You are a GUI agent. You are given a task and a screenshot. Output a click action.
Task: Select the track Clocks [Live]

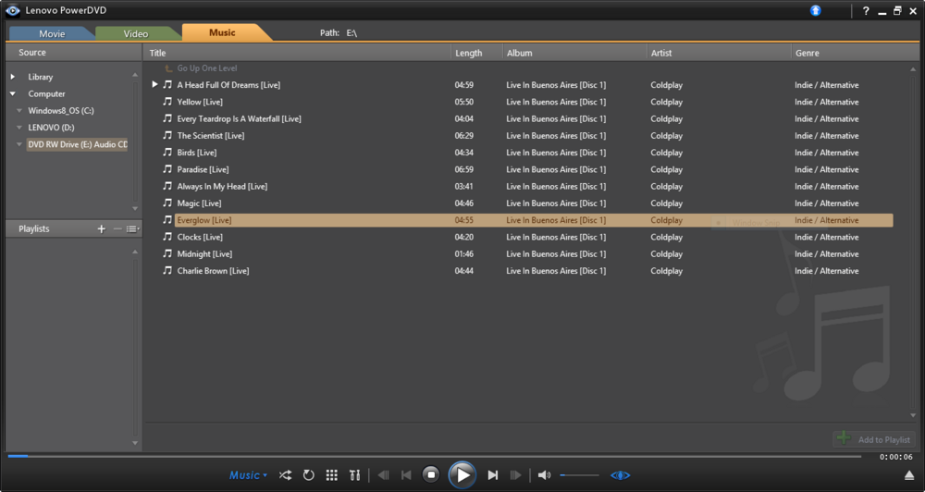200,237
